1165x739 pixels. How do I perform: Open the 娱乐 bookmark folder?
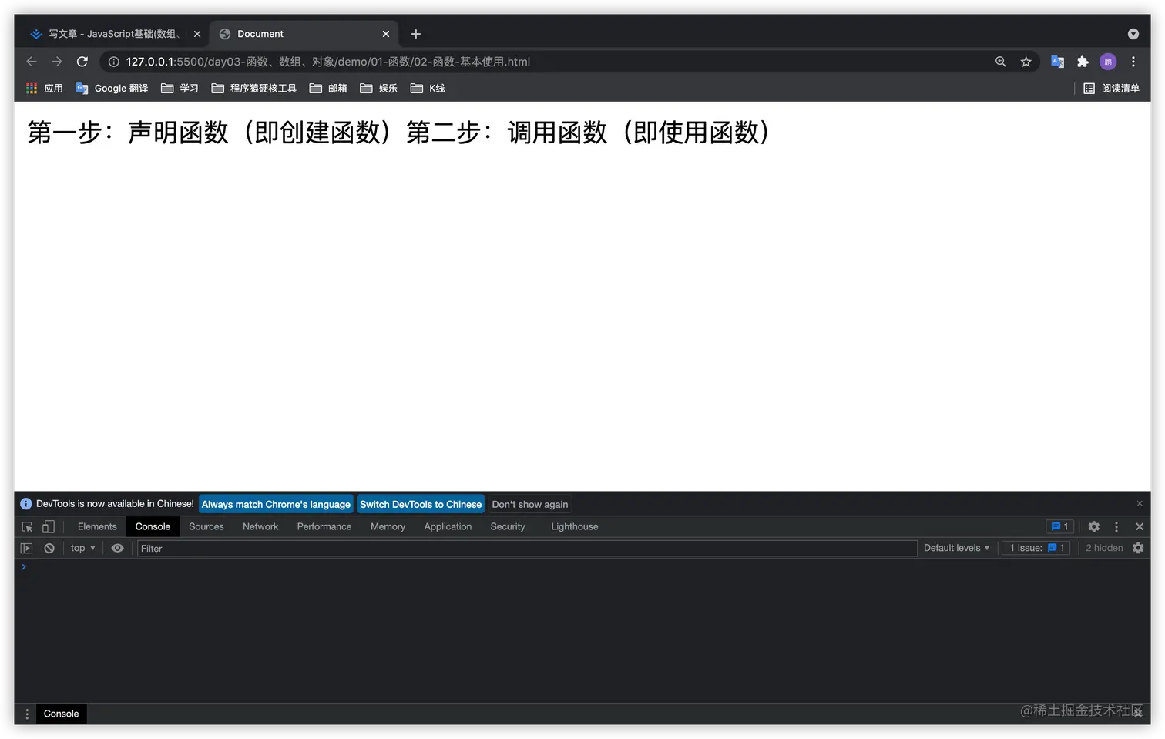378,89
